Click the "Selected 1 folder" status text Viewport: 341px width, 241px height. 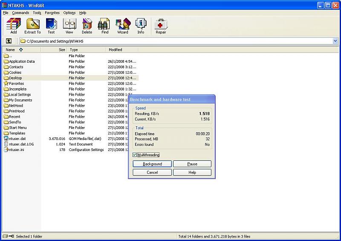(x=29, y=236)
